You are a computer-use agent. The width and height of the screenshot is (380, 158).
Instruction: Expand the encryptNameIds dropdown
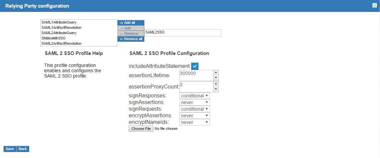[194, 122]
